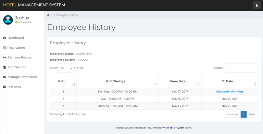Click Joseph Bow employee name

84,54
